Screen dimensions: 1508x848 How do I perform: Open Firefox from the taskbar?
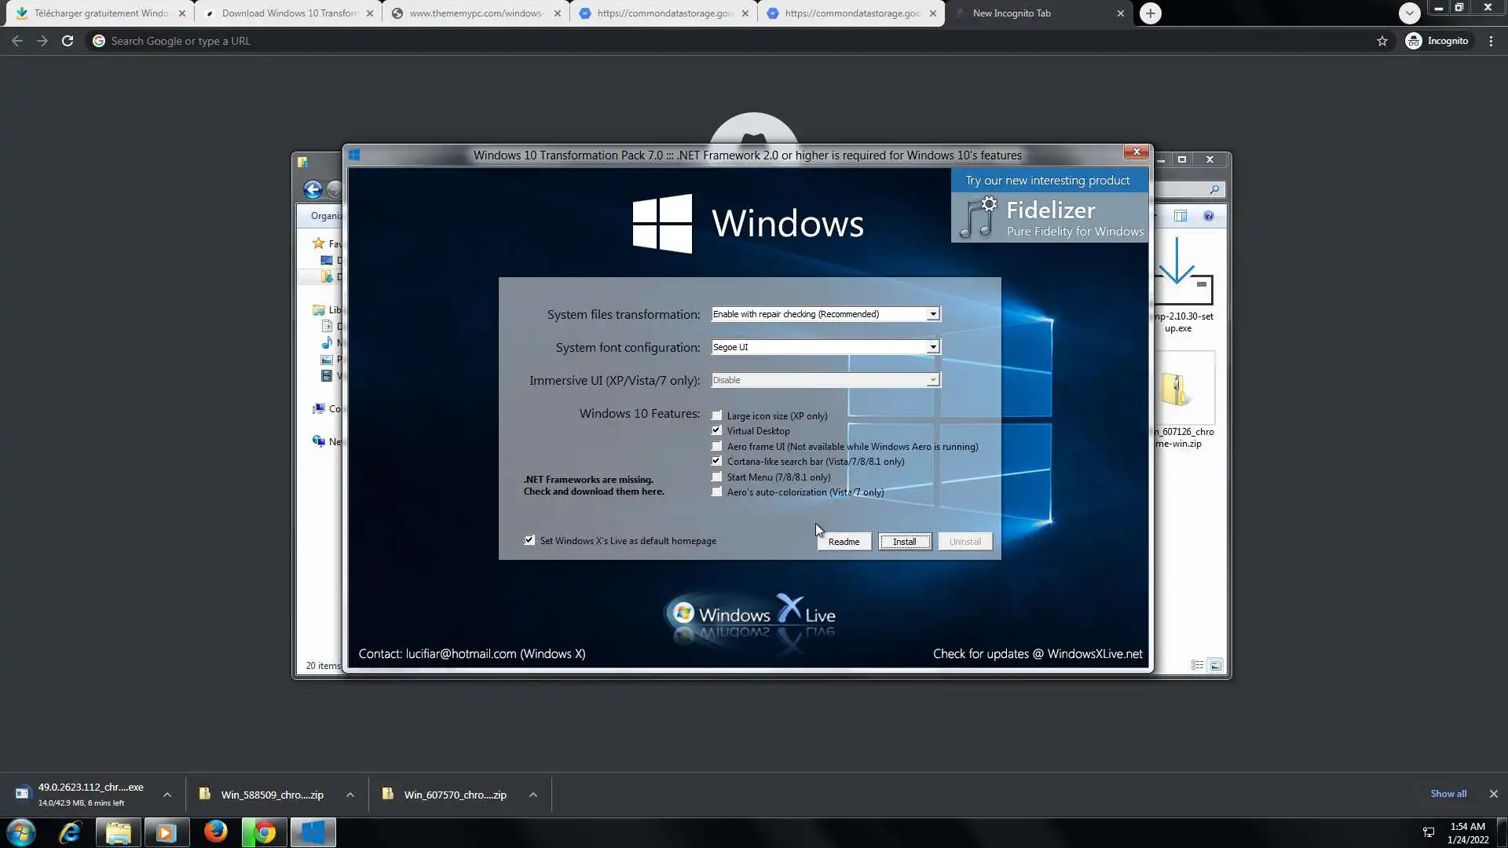(x=215, y=832)
